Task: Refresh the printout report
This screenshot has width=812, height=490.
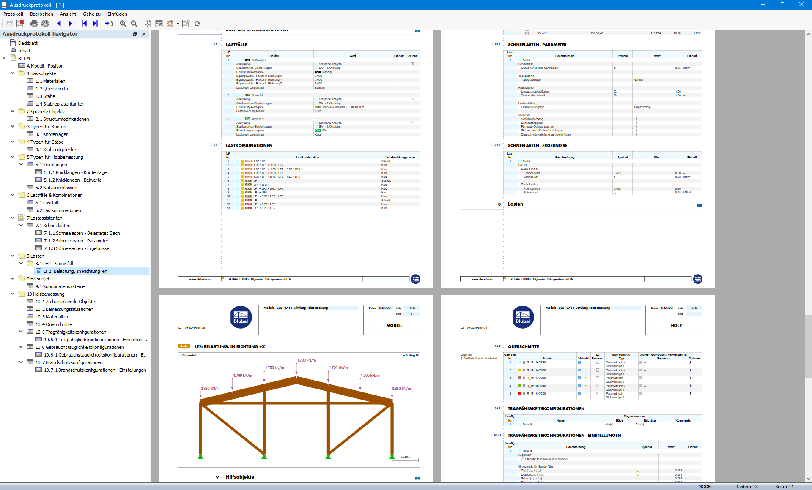Action: click(197, 24)
